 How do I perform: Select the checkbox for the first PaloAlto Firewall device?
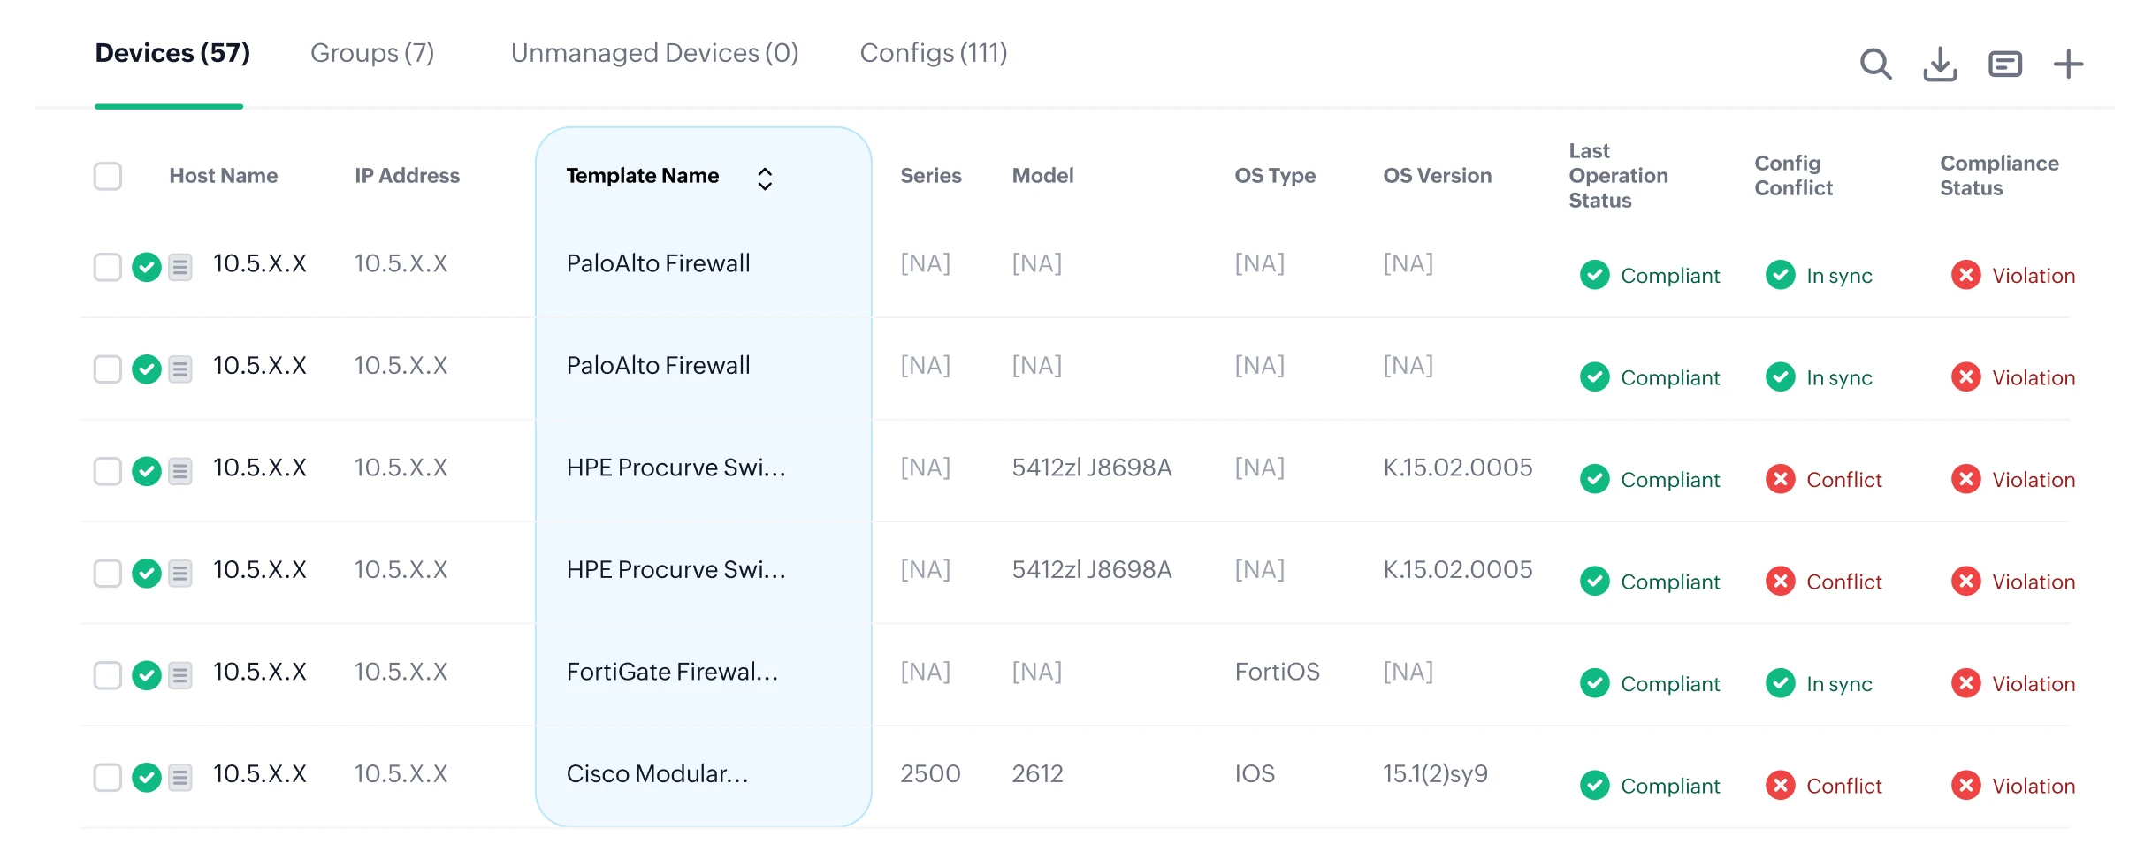pos(107,267)
